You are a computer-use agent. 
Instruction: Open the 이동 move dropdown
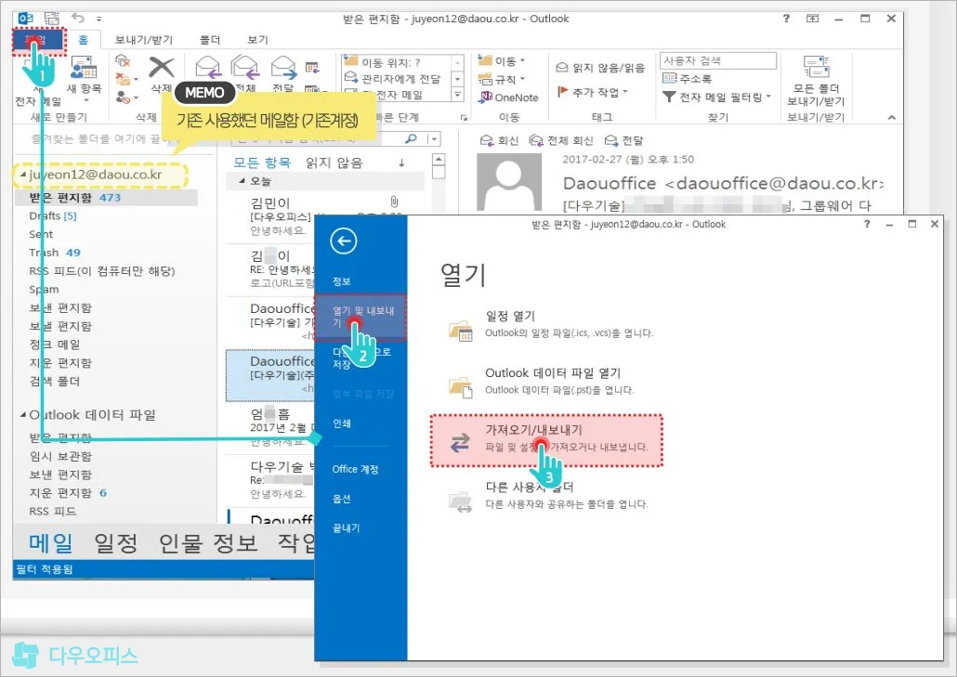click(x=502, y=61)
